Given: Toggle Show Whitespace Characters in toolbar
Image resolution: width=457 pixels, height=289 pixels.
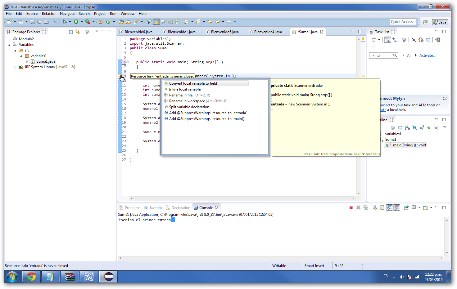Looking at the screenshot, I should coord(178,22).
